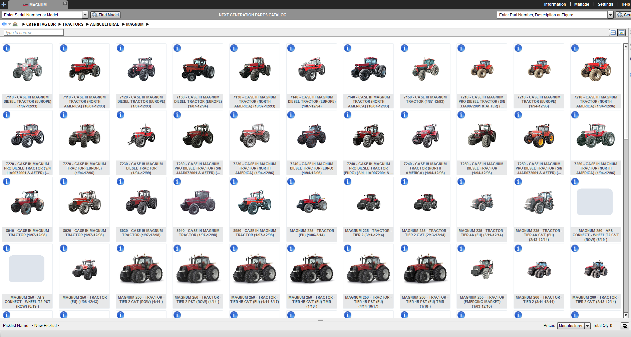Open the part number search dropdown
This screenshot has width=631, height=337.
(610, 15)
